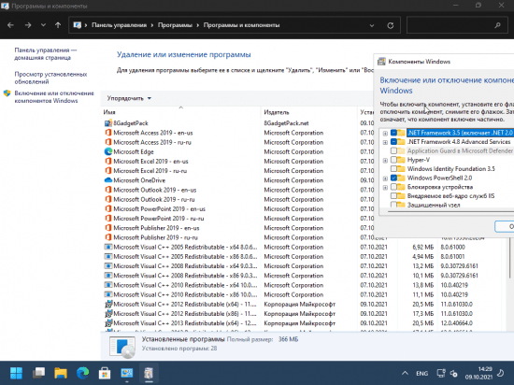Expand Windows PowerShell 2.0 tree node

click(x=385, y=178)
